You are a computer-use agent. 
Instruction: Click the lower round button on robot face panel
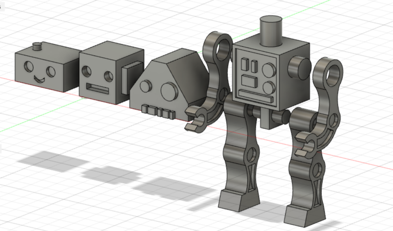pyautogui.click(x=269, y=87)
